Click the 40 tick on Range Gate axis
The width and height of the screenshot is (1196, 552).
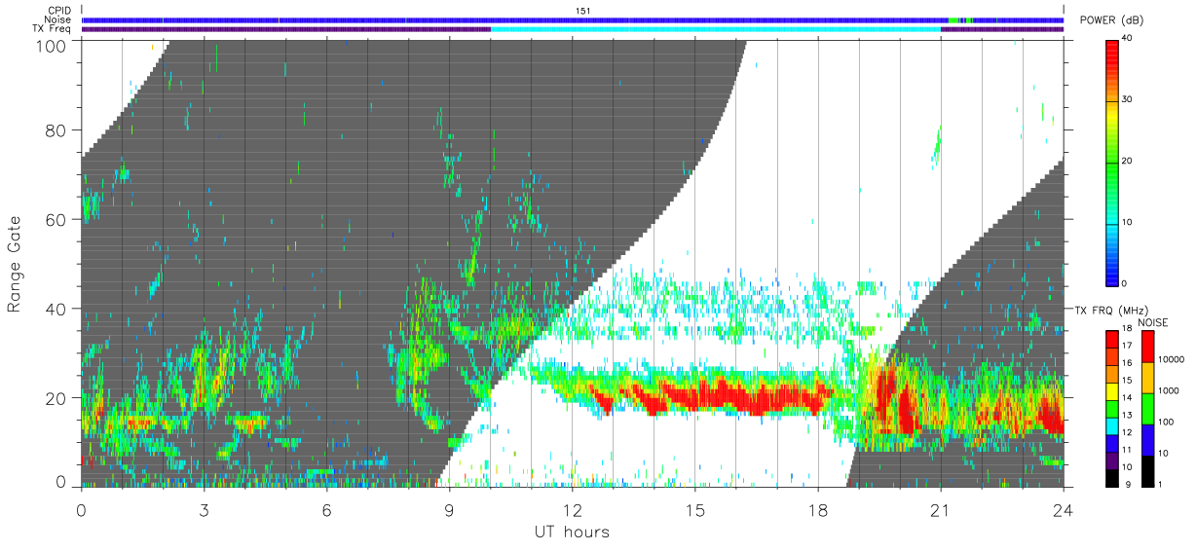(57, 309)
